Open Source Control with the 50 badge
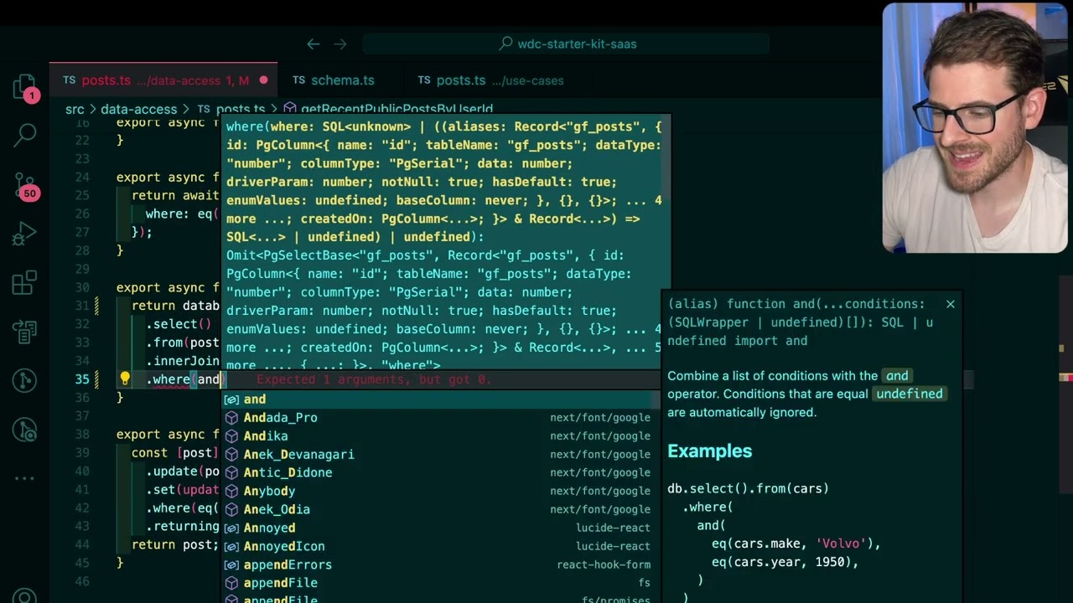1073x603 pixels. pos(25,184)
